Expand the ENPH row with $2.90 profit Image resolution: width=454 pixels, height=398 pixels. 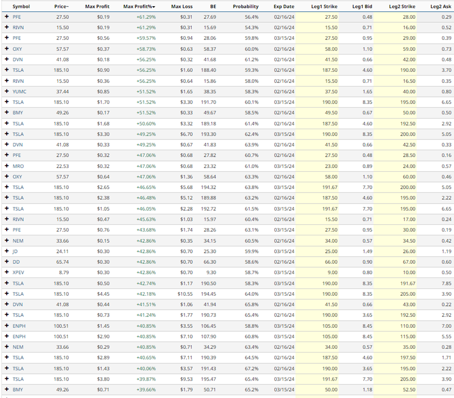point(7,336)
